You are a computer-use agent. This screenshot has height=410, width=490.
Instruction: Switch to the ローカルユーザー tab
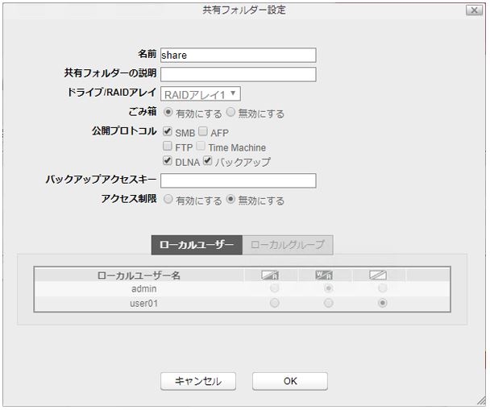point(197,245)
